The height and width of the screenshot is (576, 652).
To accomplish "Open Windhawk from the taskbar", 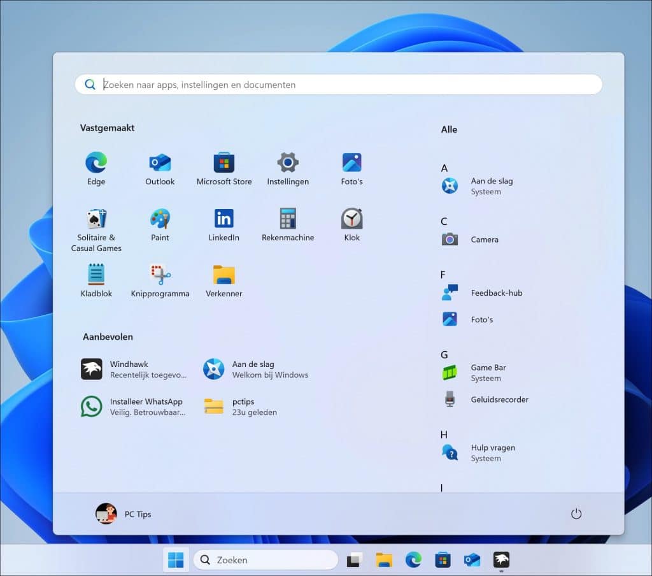I will click(502, 560).
